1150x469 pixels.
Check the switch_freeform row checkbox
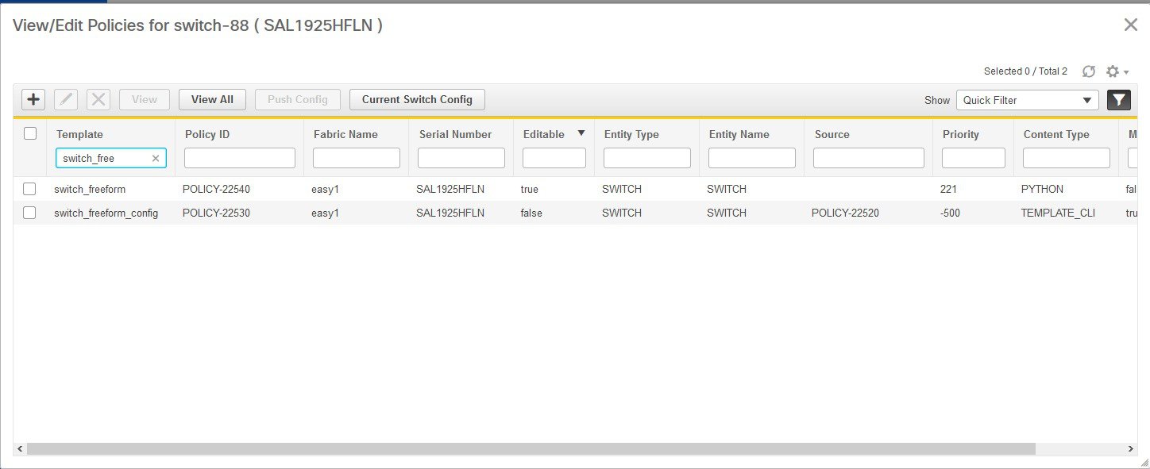click(29, 189)
